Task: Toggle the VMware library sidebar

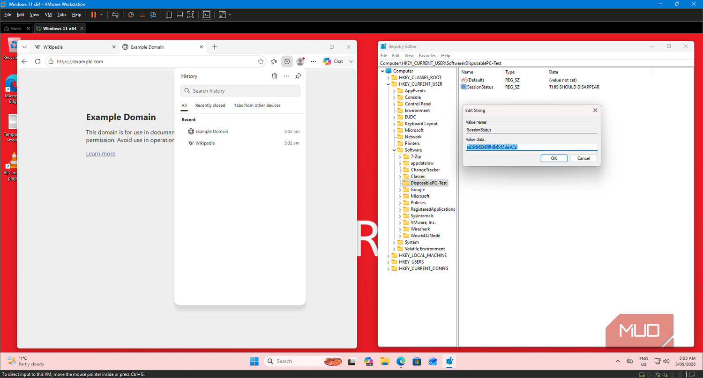Action: click(169, 15)
